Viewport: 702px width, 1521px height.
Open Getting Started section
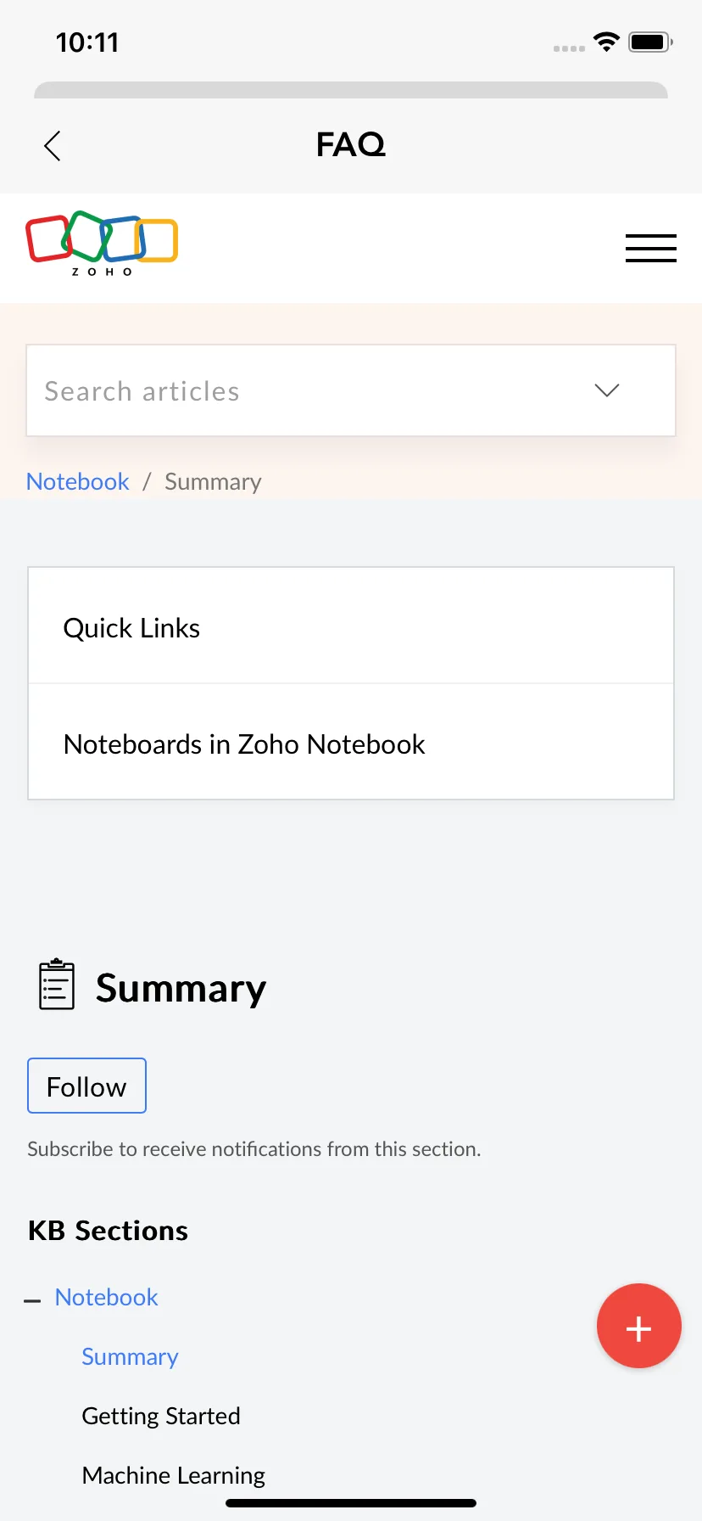(x=161, y=1416)
